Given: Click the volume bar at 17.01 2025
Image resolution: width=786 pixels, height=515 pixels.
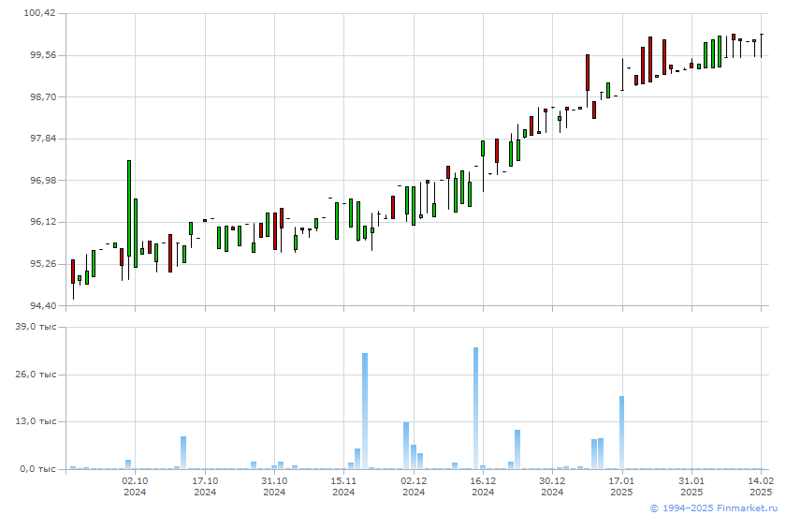Looking at the screenshot, I should 621,433.
